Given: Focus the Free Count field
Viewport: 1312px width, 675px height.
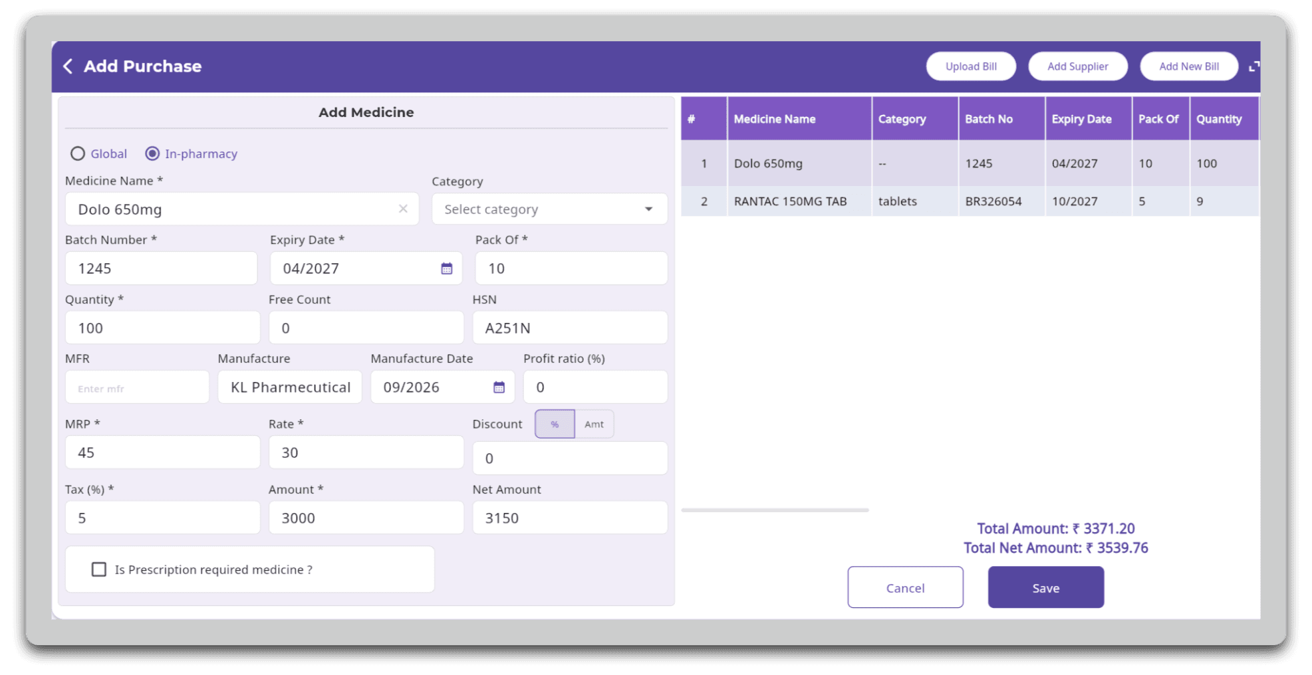Looking at the screenshot, I should [x=366, y=328].
